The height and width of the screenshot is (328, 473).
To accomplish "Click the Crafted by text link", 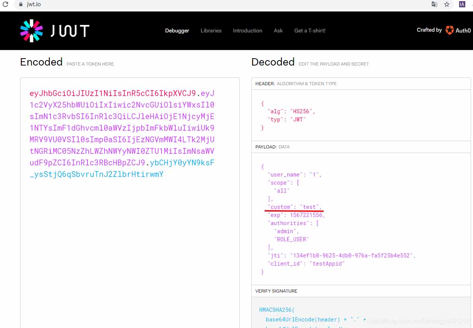I will click(x=429, y=30).
